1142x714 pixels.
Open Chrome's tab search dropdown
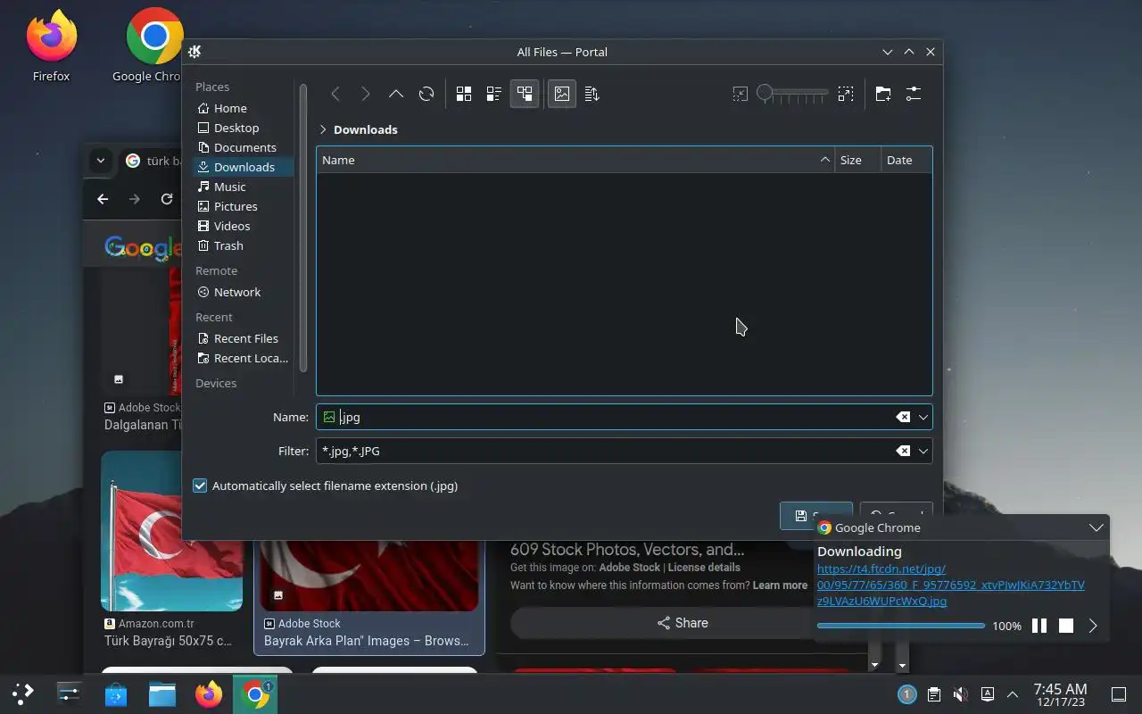tap(101, 161)
